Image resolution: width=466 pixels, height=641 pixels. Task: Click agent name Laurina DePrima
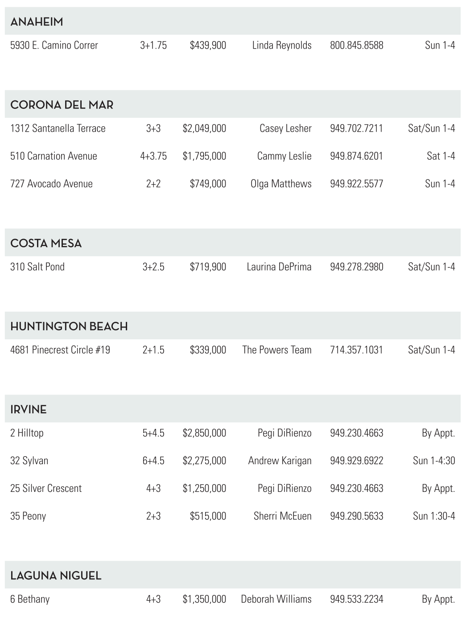click(279, 267)
